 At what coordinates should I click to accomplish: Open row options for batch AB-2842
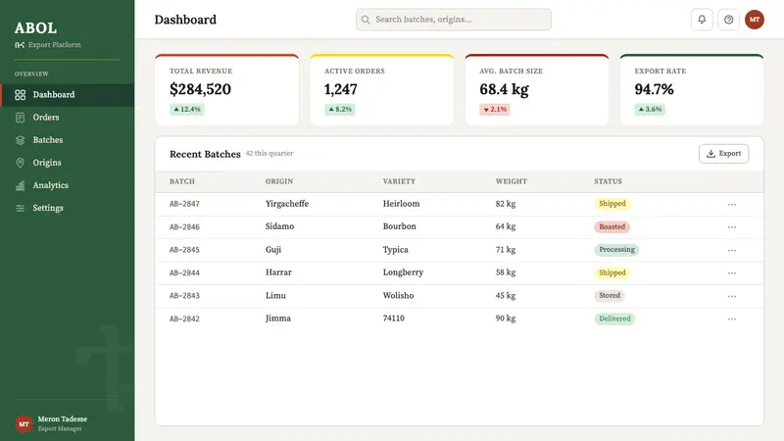(731, 319)
